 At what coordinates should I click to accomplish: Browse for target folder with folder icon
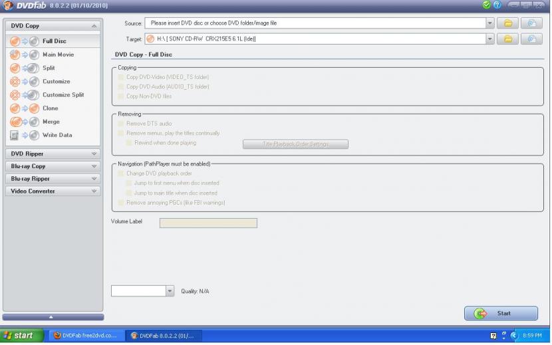[x=509, y=39]
